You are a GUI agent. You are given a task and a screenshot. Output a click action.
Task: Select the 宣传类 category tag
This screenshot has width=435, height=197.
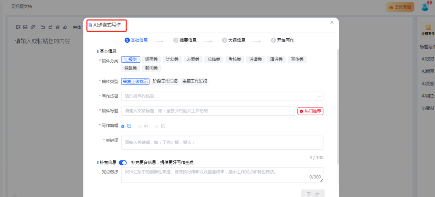coord(297,59)
